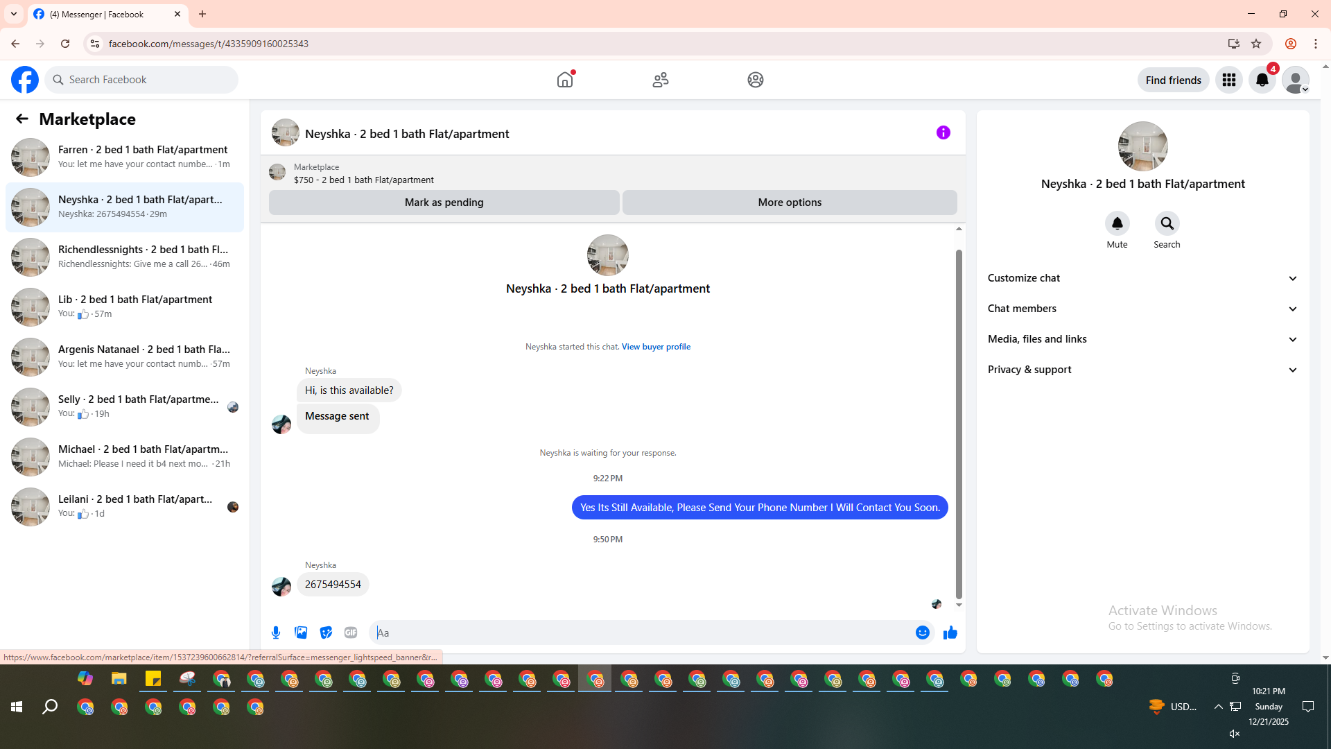This screenshot has width=1331, height=749.
Task: Open Richendlessnights conversation
Action: 125,257
